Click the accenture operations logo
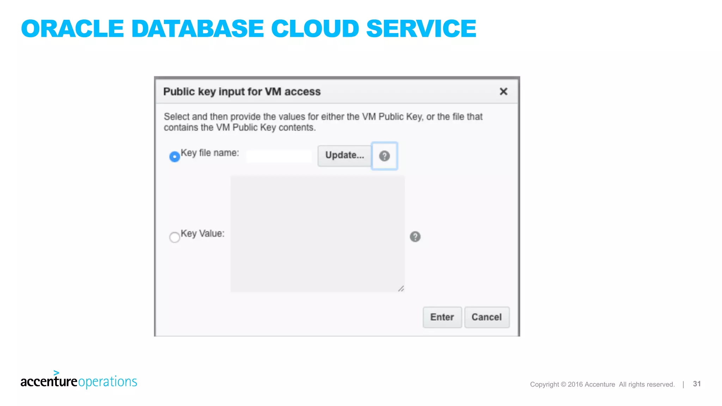This screenshot has height=406, width=722. [79, 380]
